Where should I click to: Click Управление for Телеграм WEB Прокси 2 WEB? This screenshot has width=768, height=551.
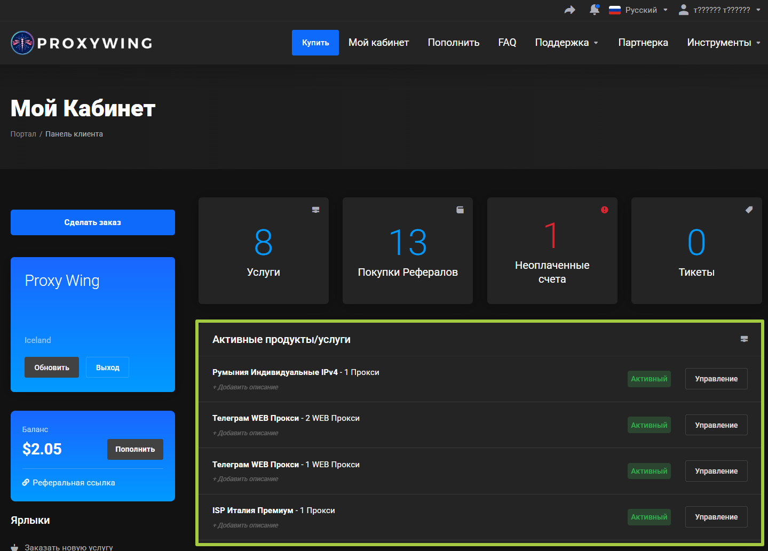click(x=716, y=425)
